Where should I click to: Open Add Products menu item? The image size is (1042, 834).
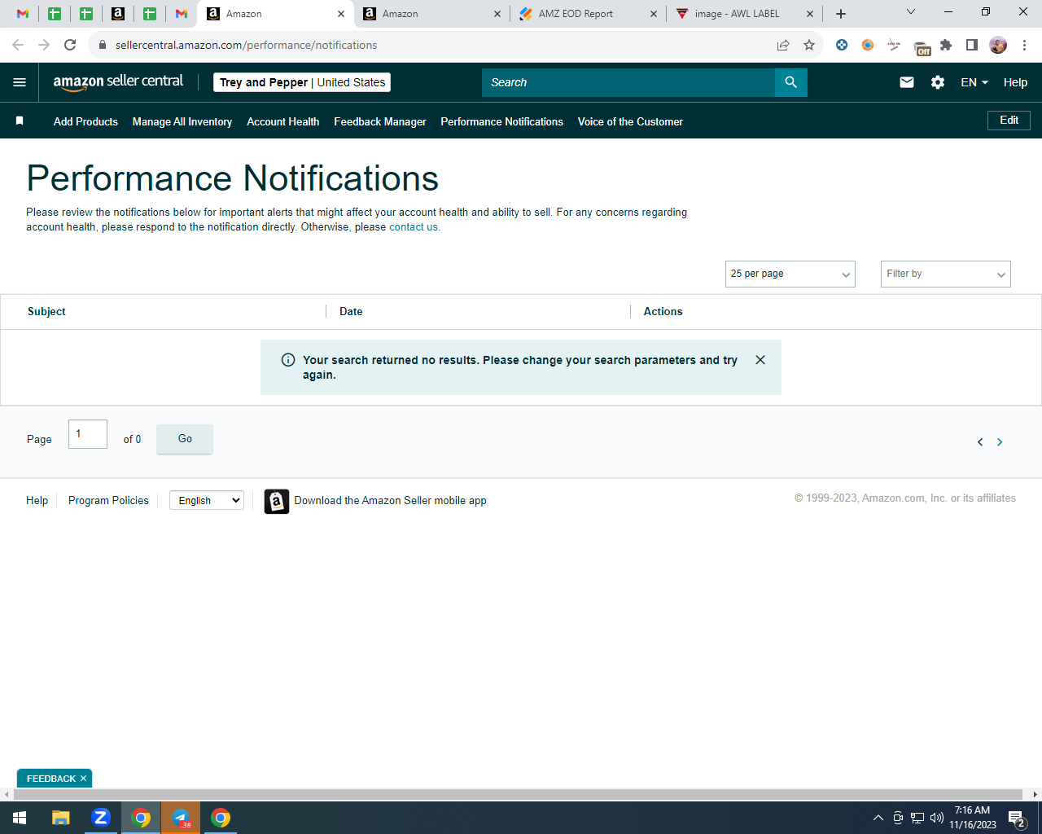click(x=85, y=121)
